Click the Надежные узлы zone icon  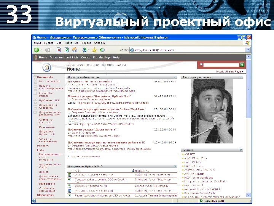pos(201,201)
